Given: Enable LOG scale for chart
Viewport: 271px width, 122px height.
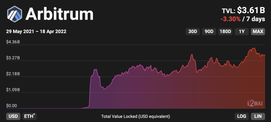Looking at the screenshot, I should coord(242,116).
